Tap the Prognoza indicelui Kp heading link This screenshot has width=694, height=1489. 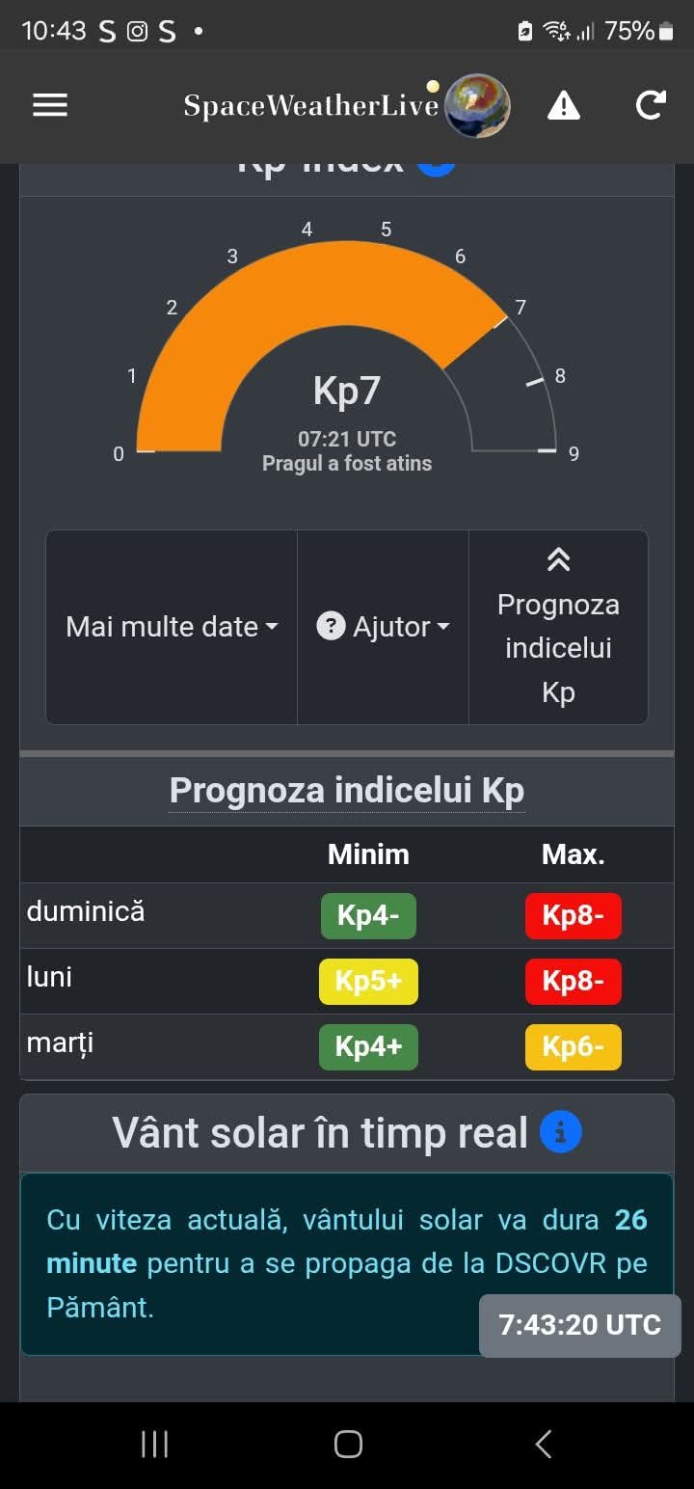[347, 791]
